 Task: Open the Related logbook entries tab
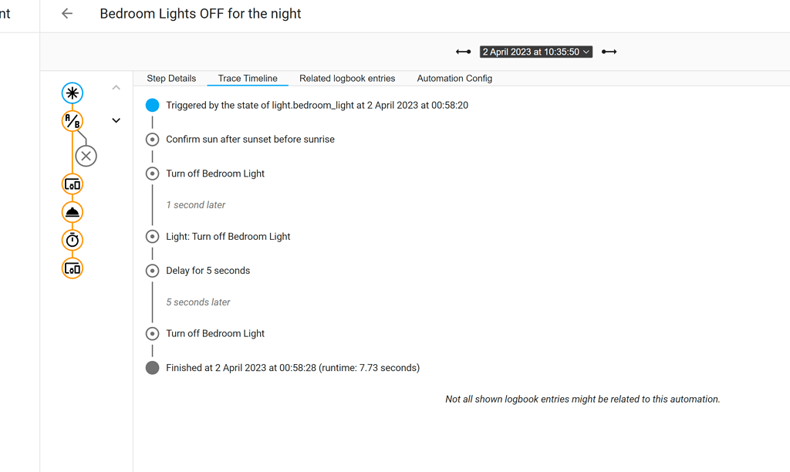(347, 78)
